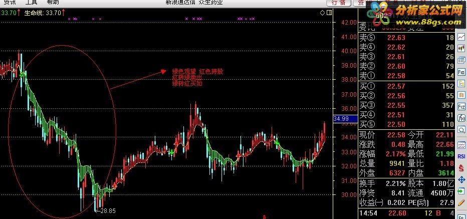
Task: Click the red dollar sign icon in sidebar
Action: [x=461, y=168]
